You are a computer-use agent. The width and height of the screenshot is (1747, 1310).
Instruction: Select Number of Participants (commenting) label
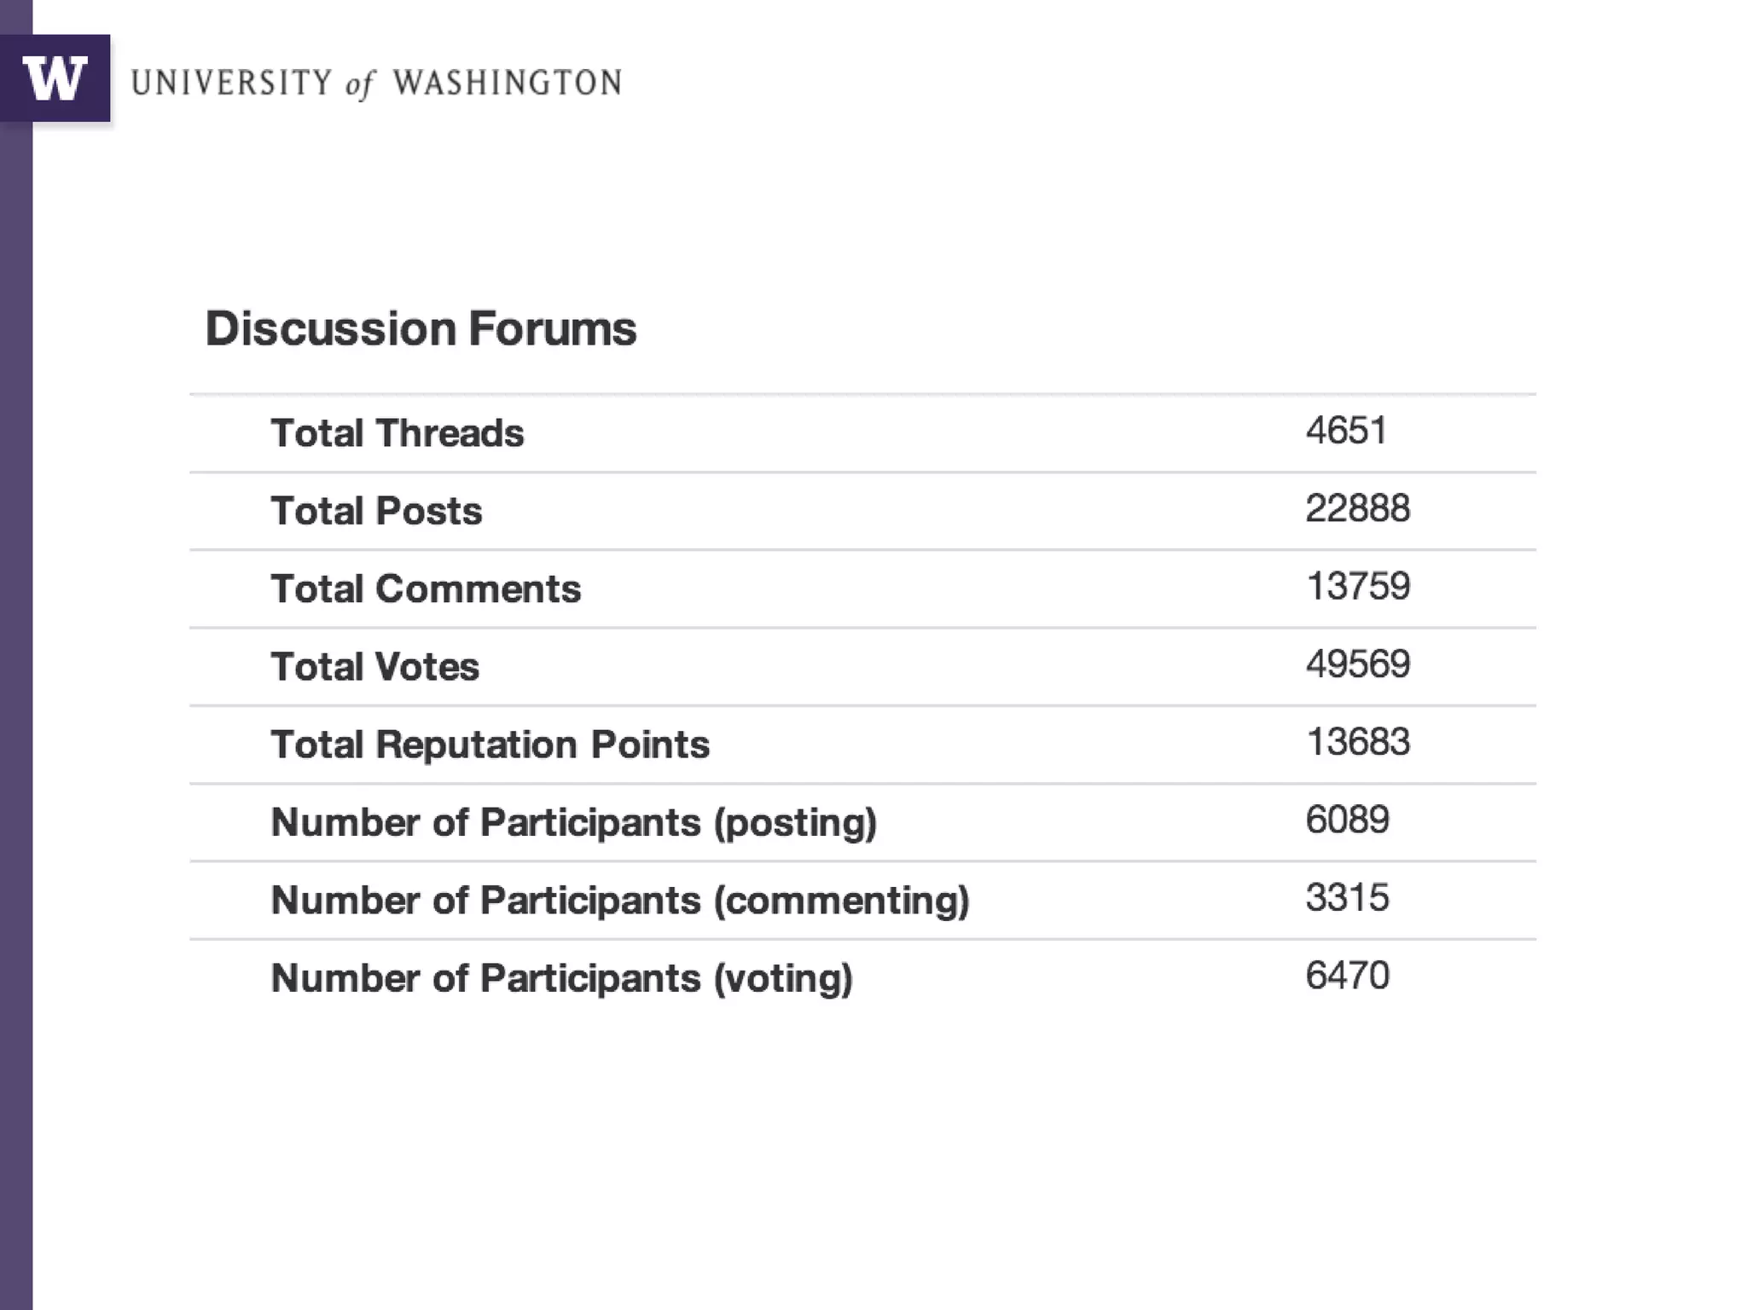pyautogui.click(x=620, y=900)
